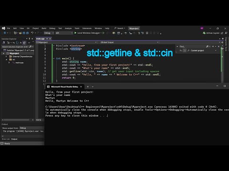Image resolution: width=229 pixels, height=171 pixels.
Task: Click the New Project icon in toolbar
Action: tap(15, 33)
